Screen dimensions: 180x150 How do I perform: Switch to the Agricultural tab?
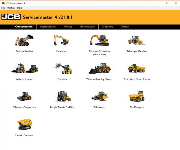(x=48, y=27)
